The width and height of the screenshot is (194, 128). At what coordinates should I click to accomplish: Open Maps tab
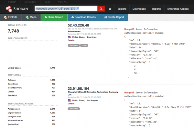[31, 17]
